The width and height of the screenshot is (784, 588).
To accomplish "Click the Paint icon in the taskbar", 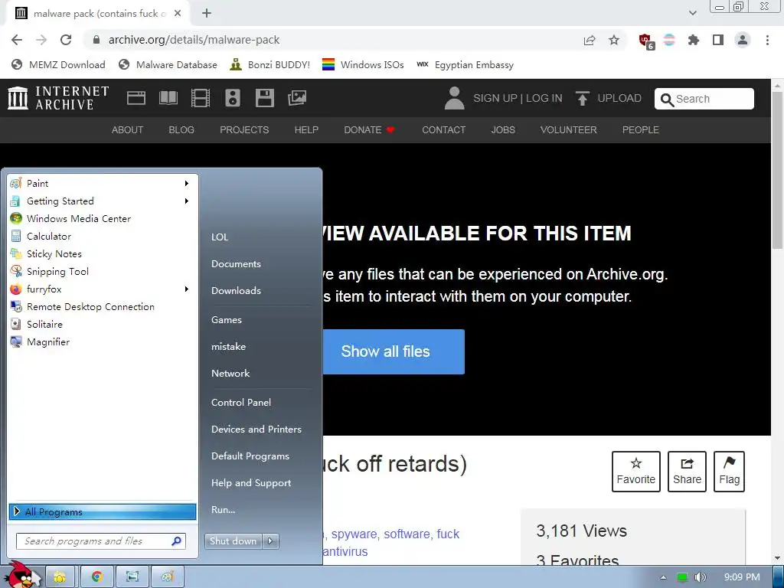I will 167,577.
